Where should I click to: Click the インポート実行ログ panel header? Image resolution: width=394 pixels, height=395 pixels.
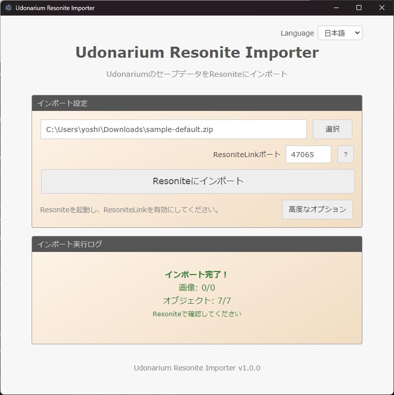point(197,244)
